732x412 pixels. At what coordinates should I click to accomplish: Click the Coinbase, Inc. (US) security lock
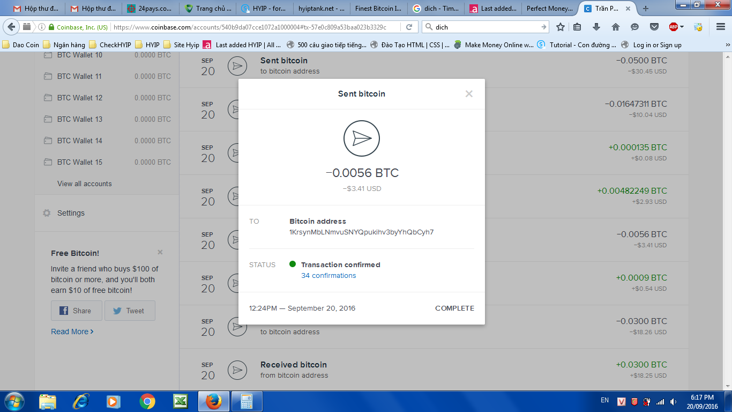click(x=78, y=27)
